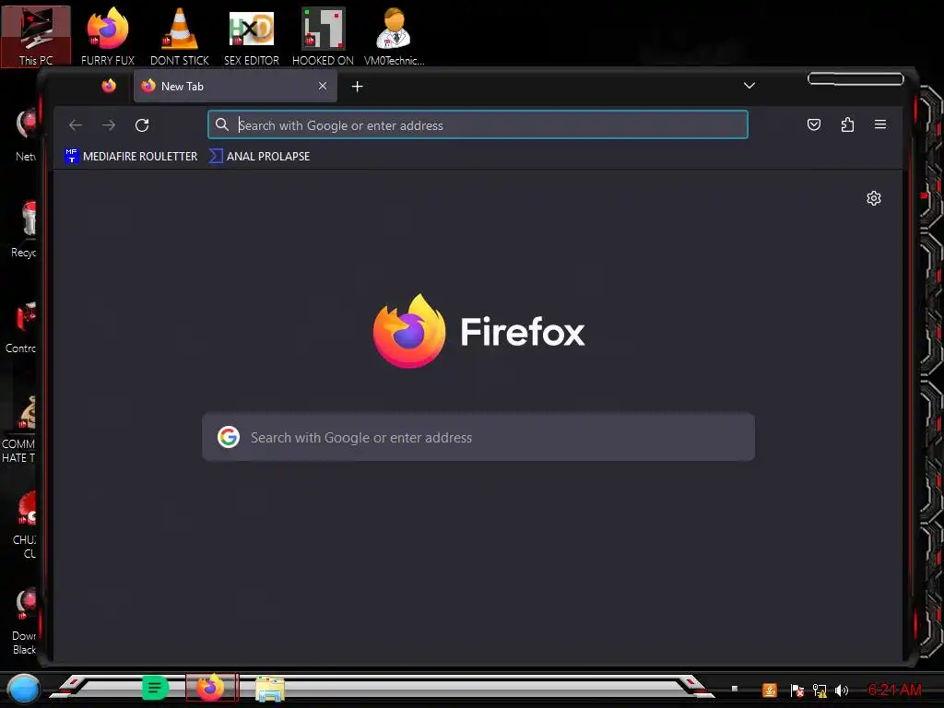Select the HOOKED ON desktop icon

click(323, 36)
